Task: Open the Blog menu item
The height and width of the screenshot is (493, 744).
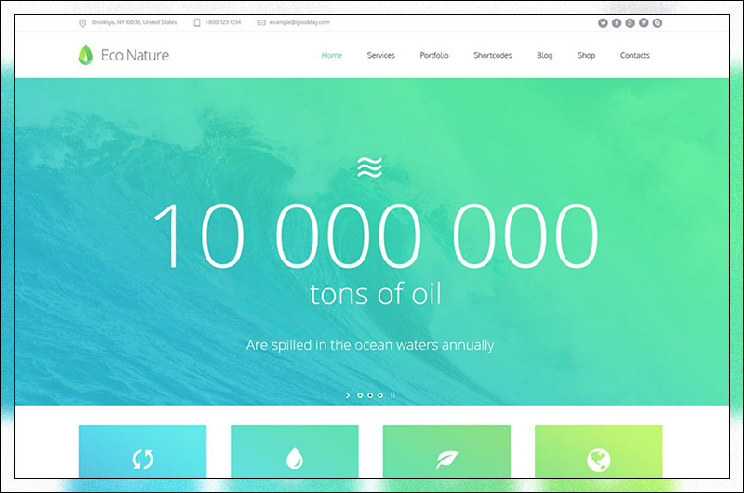Action: pyautogui.click(x=545, y=56)
